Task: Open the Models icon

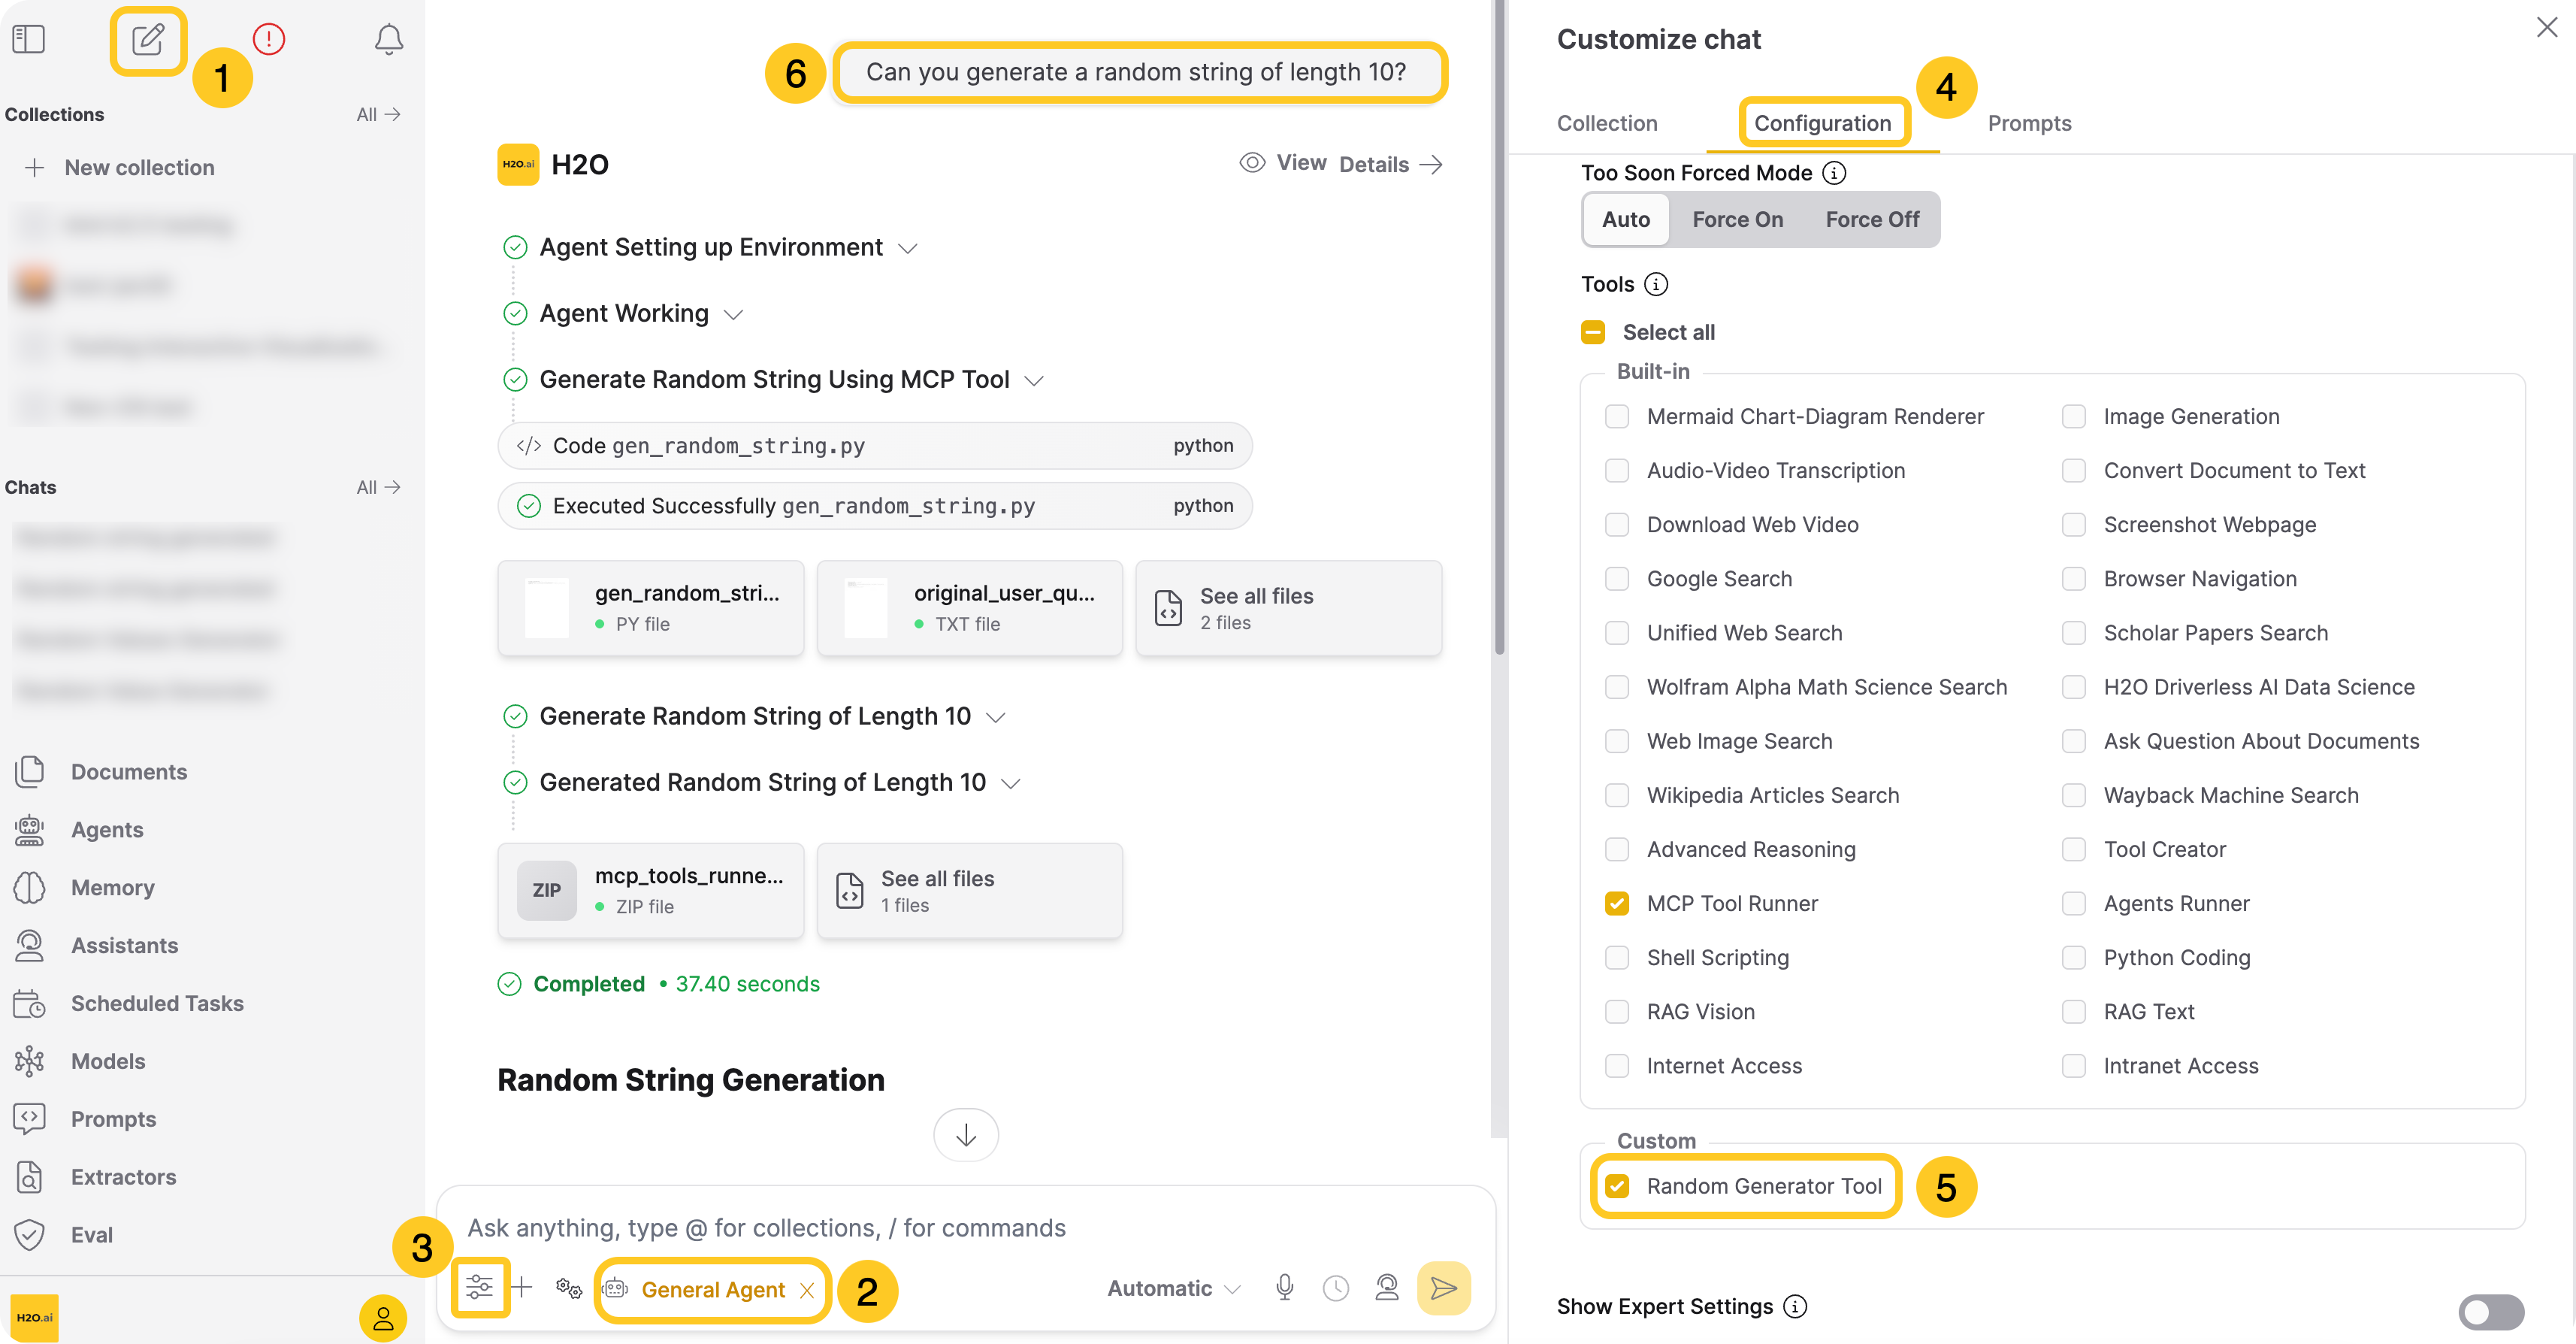Action: (x=30, y=1061)
